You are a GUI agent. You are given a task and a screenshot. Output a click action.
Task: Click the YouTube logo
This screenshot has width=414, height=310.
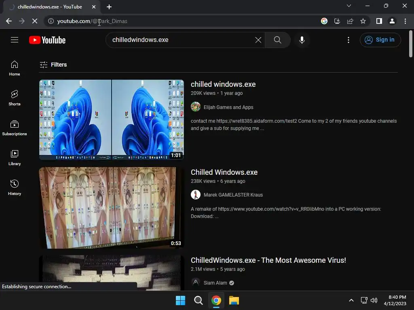coord(47,40)
